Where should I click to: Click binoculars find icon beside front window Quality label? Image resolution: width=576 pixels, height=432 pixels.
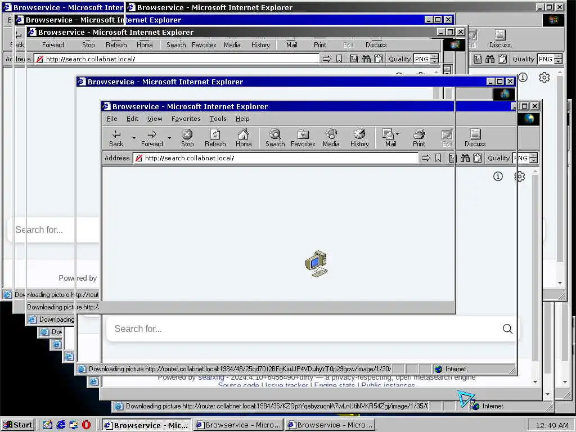[x=465, y=158]
